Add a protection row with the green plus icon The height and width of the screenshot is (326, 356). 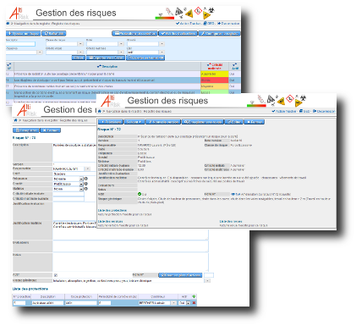194,296
